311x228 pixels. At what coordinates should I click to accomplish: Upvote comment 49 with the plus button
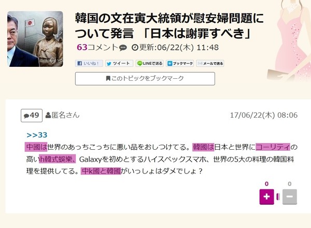[267, 197]
